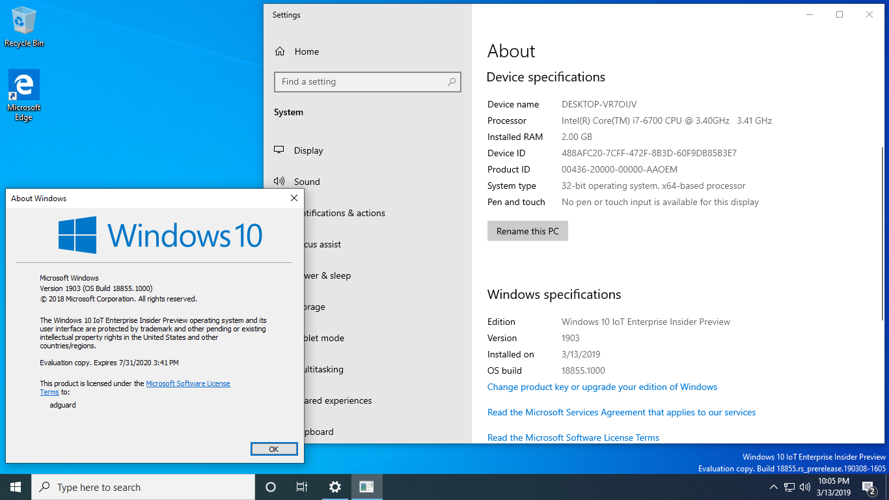The height and width of the screenshot is (500, 889).
Task: Close the About Windows dialog with X
Action: [x=294, y=199]
